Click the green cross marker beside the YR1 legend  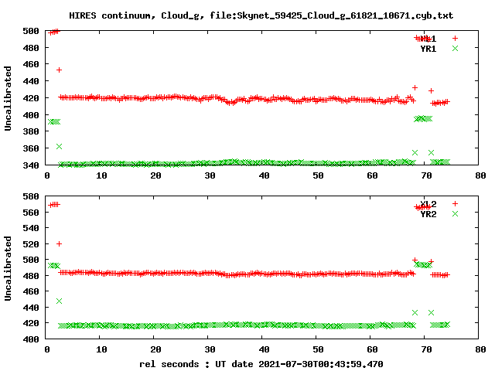click(x=455, y=48)
